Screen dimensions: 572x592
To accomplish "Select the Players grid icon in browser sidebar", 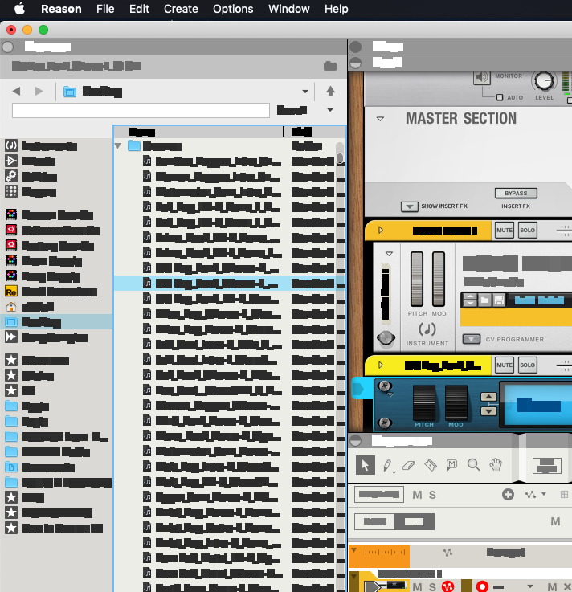I will tap(11, 191).
